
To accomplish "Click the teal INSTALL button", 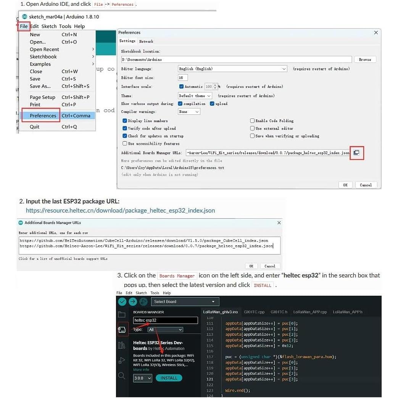I will 169,378.
